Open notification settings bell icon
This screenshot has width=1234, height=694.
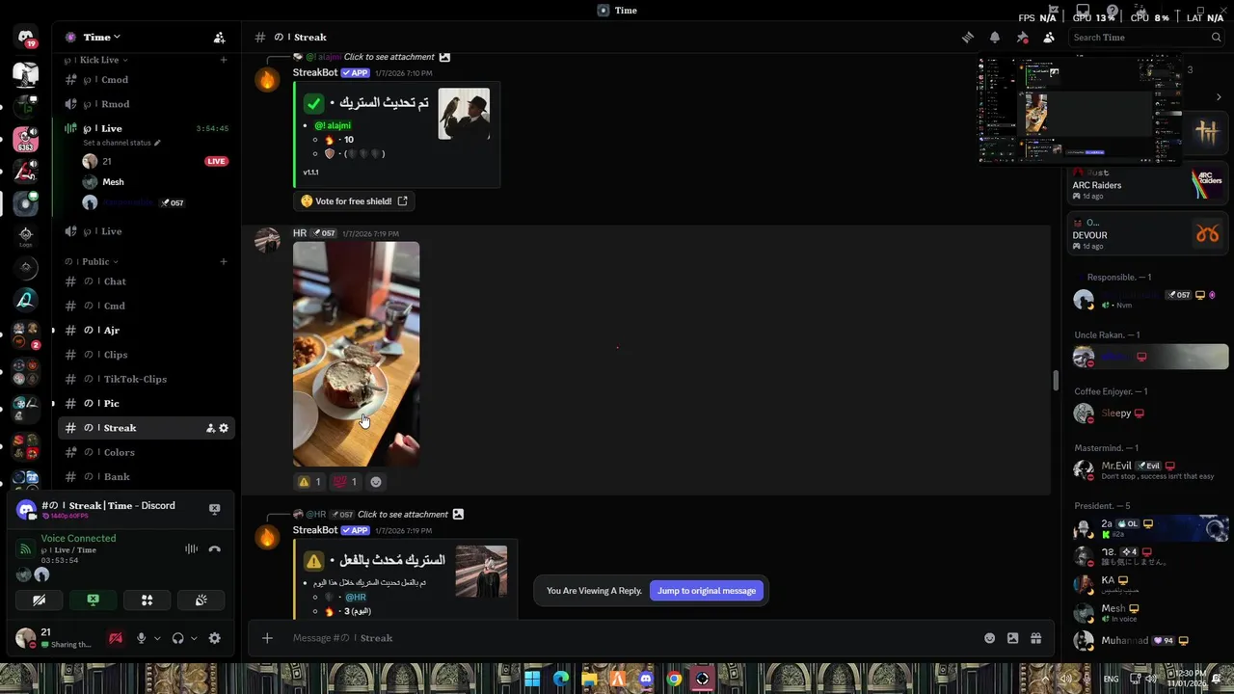(995, 38)
